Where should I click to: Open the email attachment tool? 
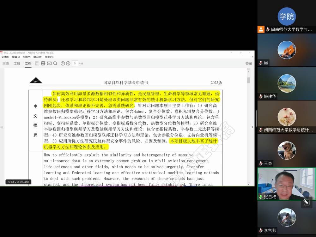pos(50,63)
